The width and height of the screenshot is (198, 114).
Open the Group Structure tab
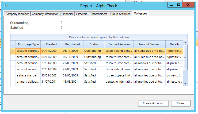pos(120,14)
